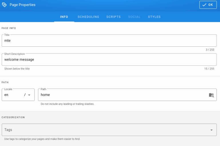220x146 pixels.
Task: Focus the Title field containing 'mte'
Action: click(x=109, y=41)
